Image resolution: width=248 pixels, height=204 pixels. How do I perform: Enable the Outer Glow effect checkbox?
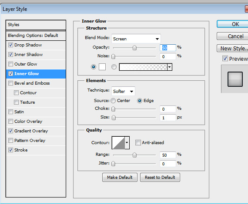point(10,64)
